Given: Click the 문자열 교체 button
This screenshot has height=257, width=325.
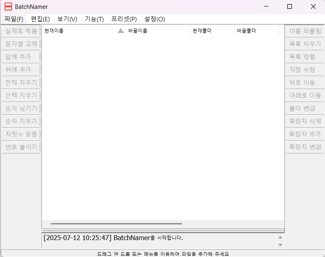Looking at the screenshot, I should tap(21, 44).
